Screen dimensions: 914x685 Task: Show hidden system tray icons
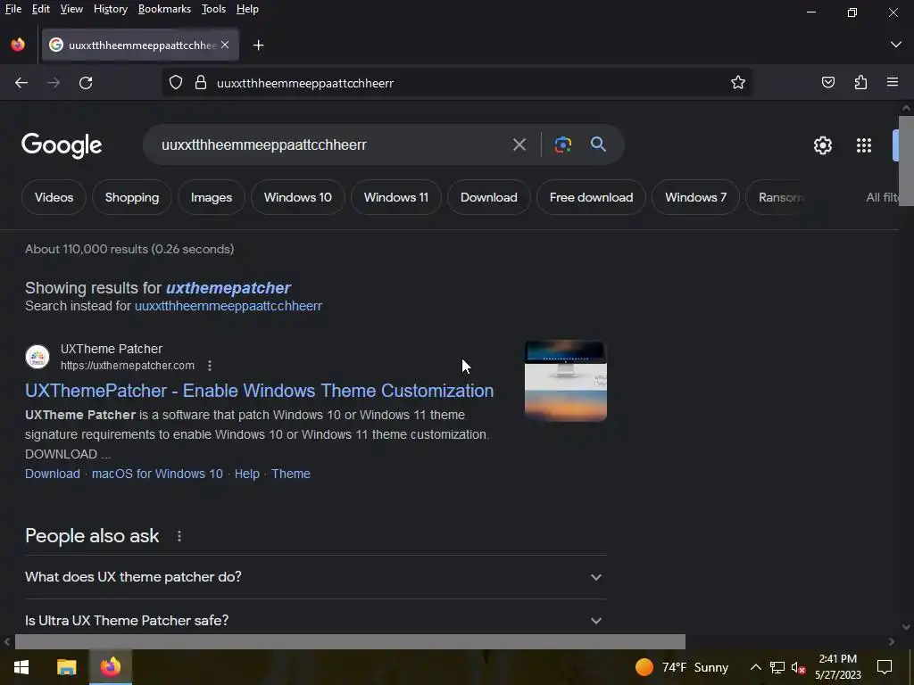pos(755,667)
